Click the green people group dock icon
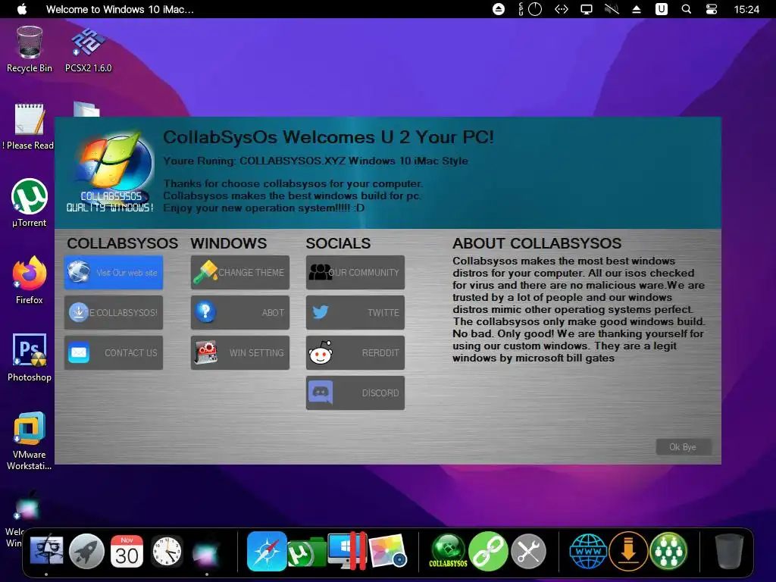 [x=668, y=551]
